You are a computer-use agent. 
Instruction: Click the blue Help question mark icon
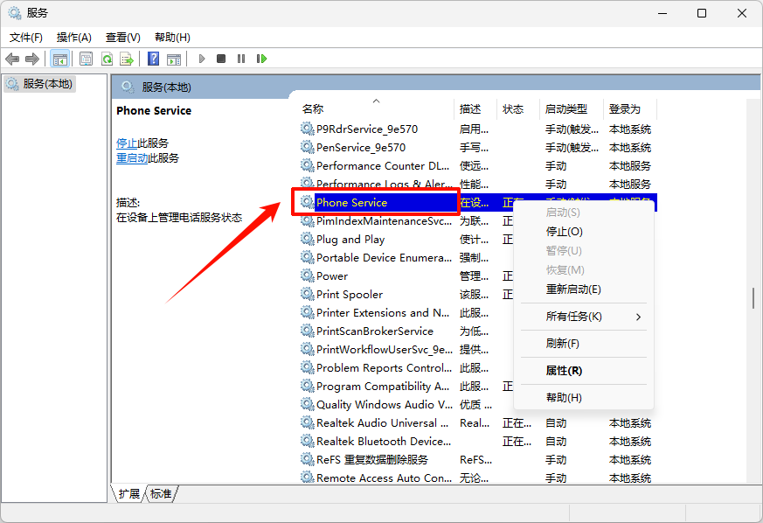tap(153, 59)
